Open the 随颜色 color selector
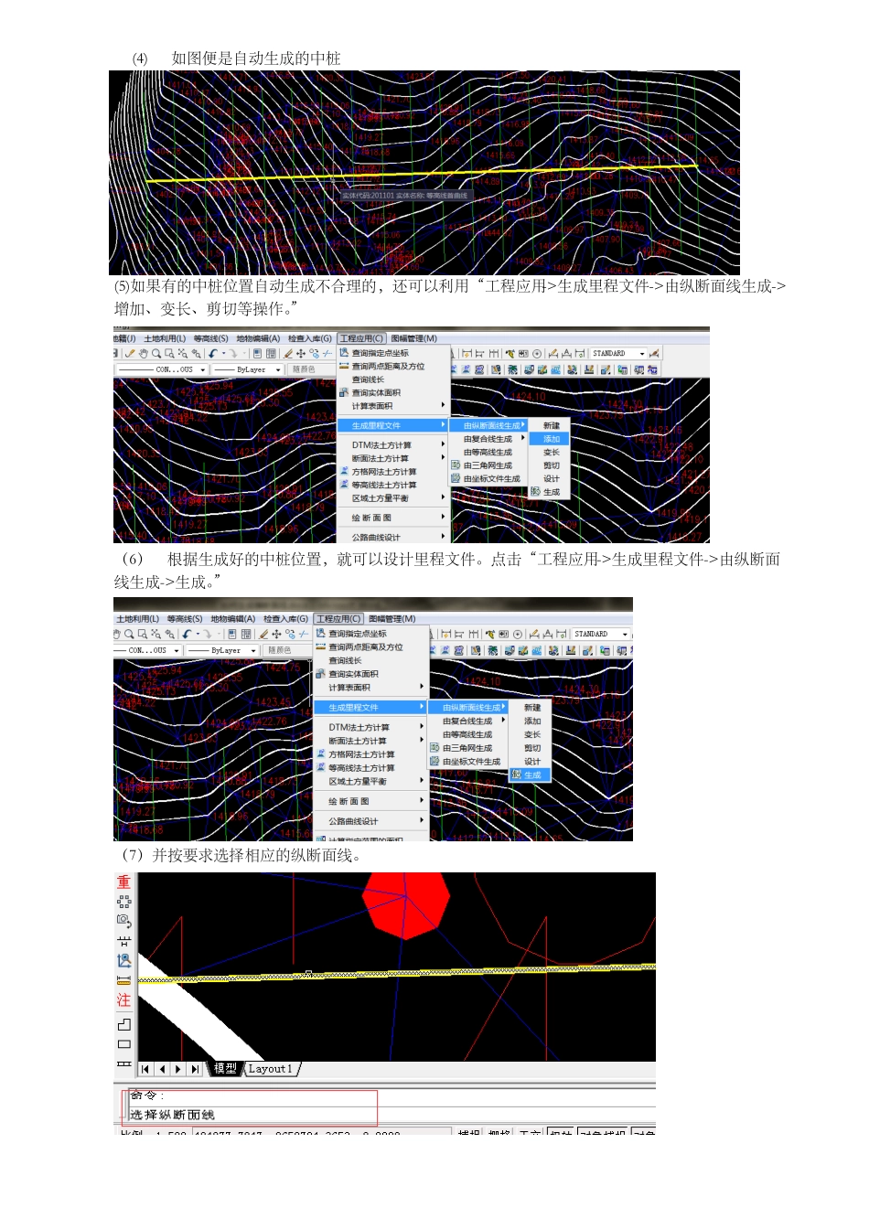This screenshot has width=869, height=1229. 303,370
